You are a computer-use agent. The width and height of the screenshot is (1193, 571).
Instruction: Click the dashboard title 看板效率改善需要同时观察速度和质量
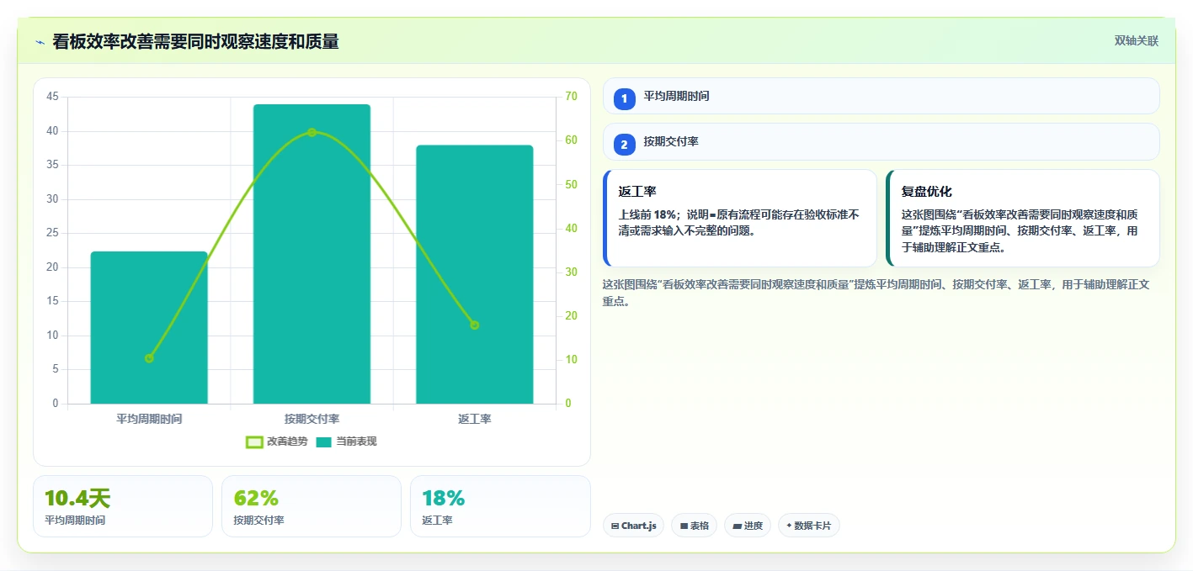pos(195,41)
